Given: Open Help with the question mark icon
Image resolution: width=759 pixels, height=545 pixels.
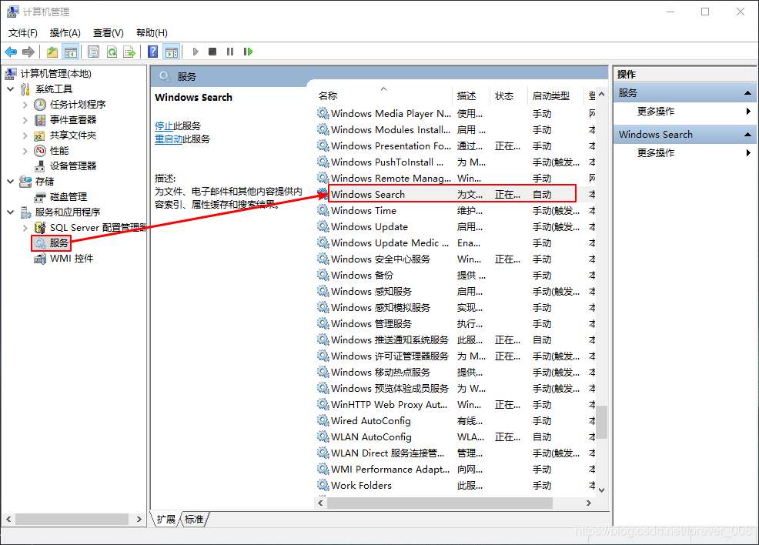Looking at the screenshot, I should pyautogui.click(x=152, y=52).
